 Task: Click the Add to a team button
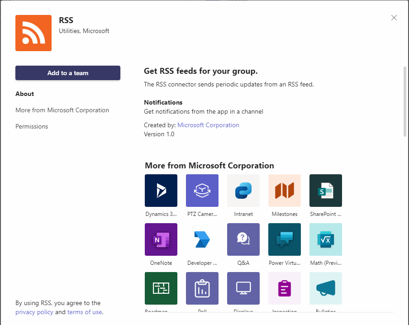(68, 73)
